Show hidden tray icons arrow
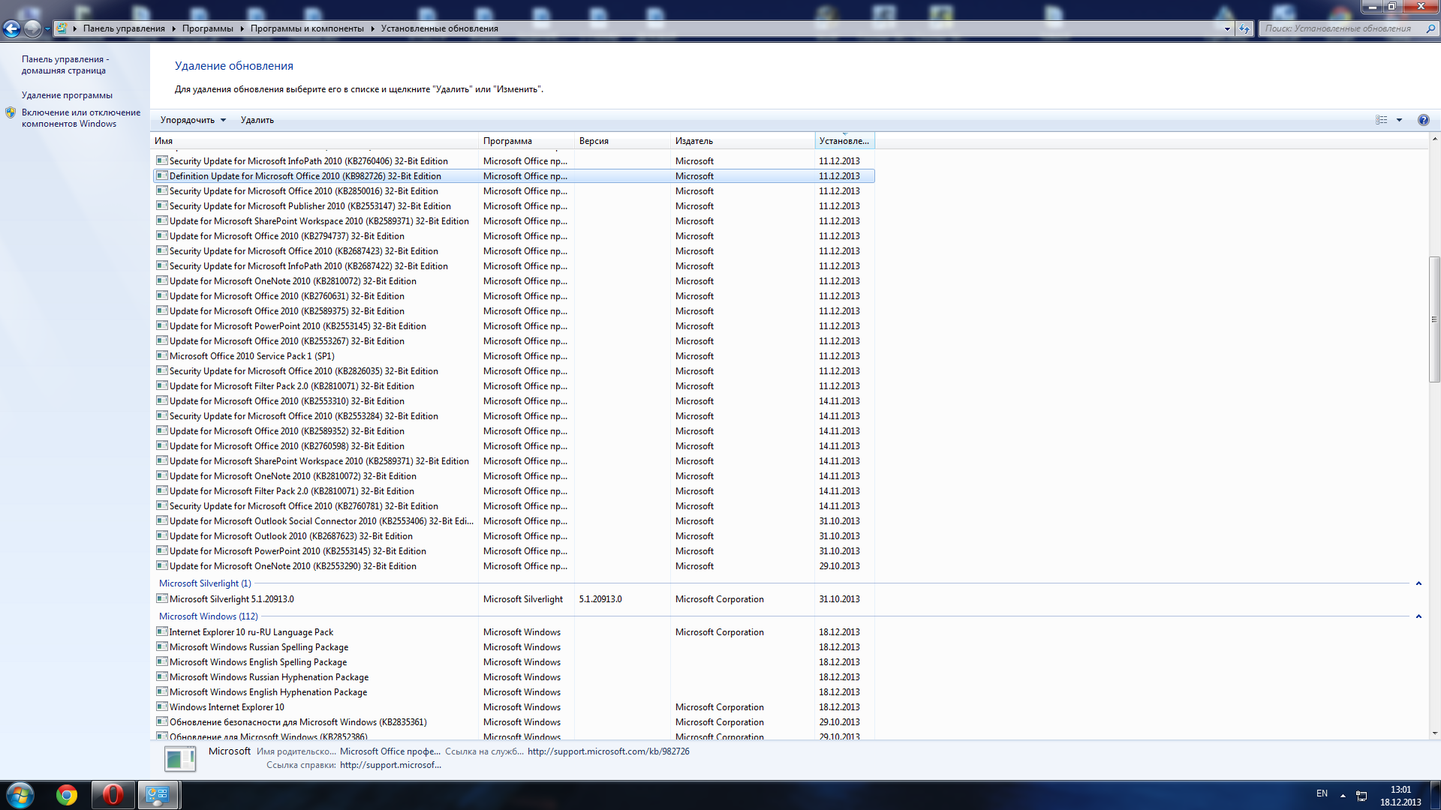The image size is (1441, 810). [x=1343, y=795]
